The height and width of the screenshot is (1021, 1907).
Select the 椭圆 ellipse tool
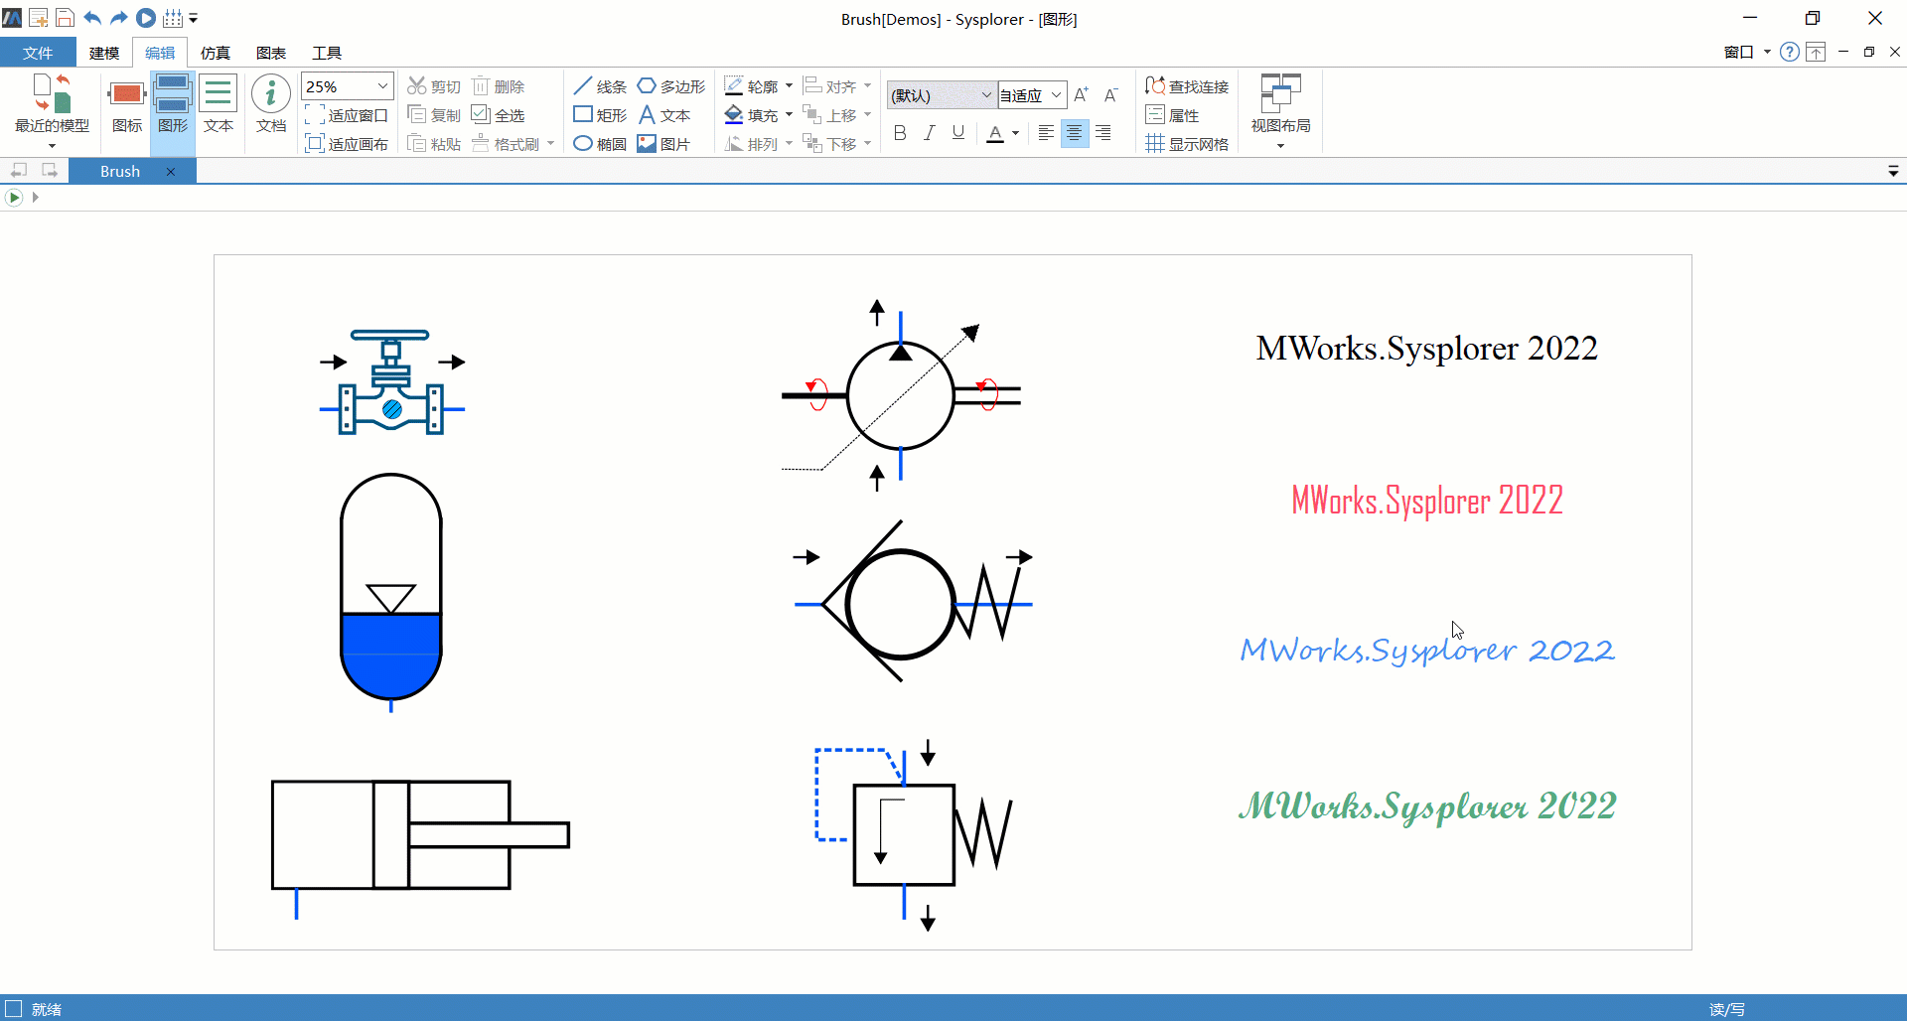(x=600, y=144)
